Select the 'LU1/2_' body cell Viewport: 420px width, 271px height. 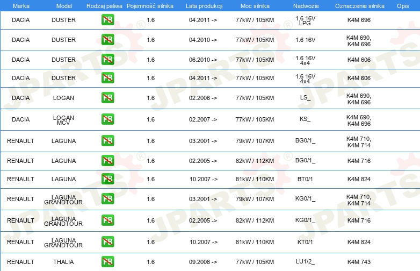click(305, 262)
